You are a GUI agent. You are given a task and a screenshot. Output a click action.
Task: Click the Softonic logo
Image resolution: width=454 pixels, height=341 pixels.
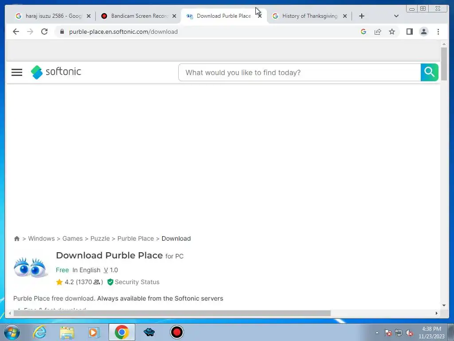pos(56,72)
